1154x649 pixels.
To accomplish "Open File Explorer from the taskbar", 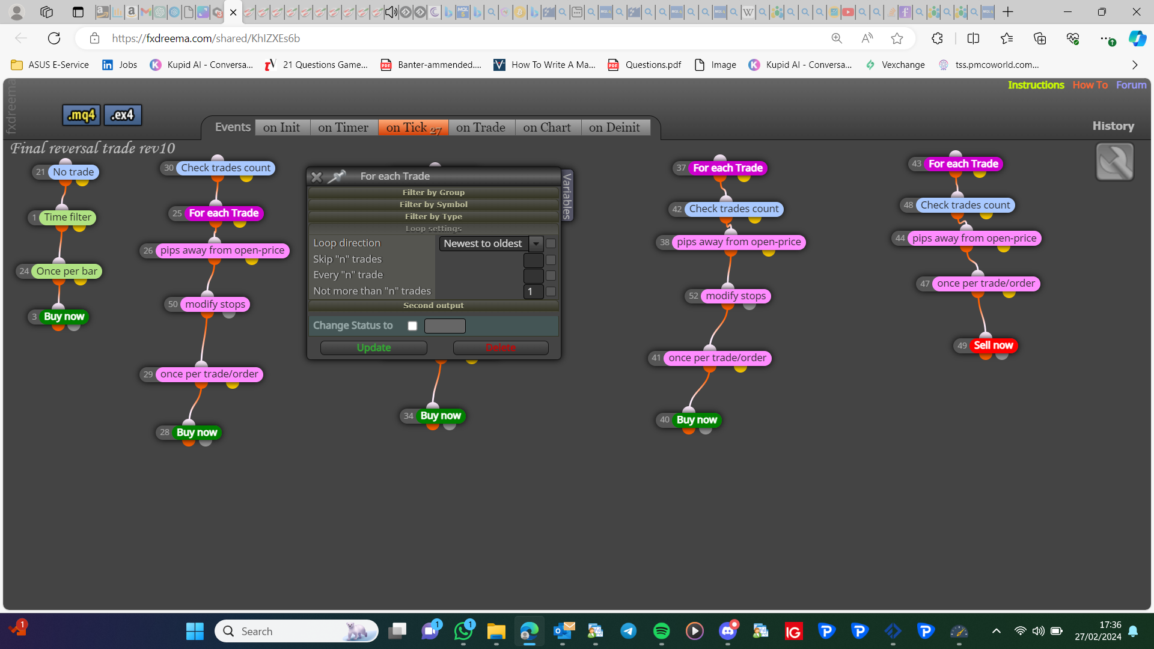I will click(x=496, y=631).
